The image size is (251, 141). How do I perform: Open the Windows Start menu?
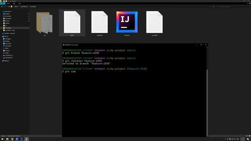pos(2,139)
